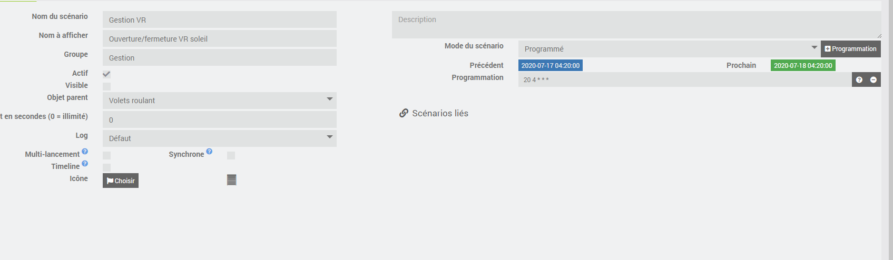This screenshot has width=893, height=260.
Task: Focus the Nom à afficher field
Action: (219, 39)
